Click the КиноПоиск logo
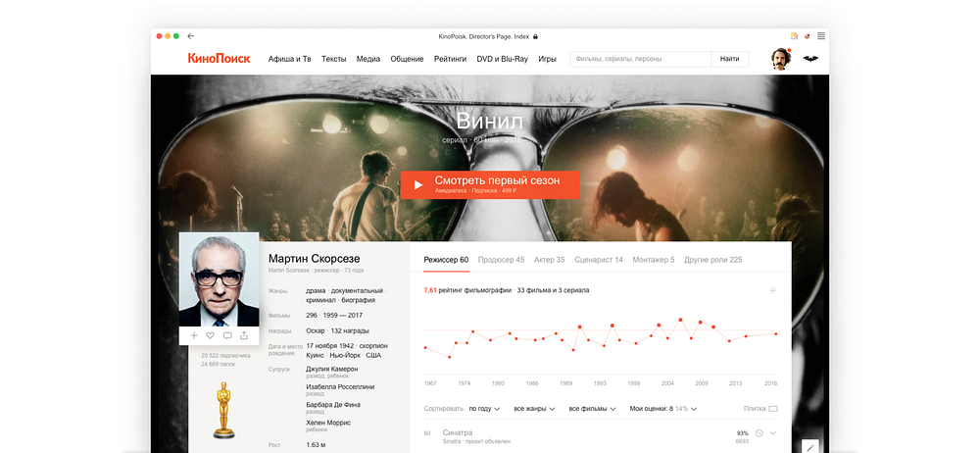The width and height of the screenshot is (980, 453). pos(219,59)
